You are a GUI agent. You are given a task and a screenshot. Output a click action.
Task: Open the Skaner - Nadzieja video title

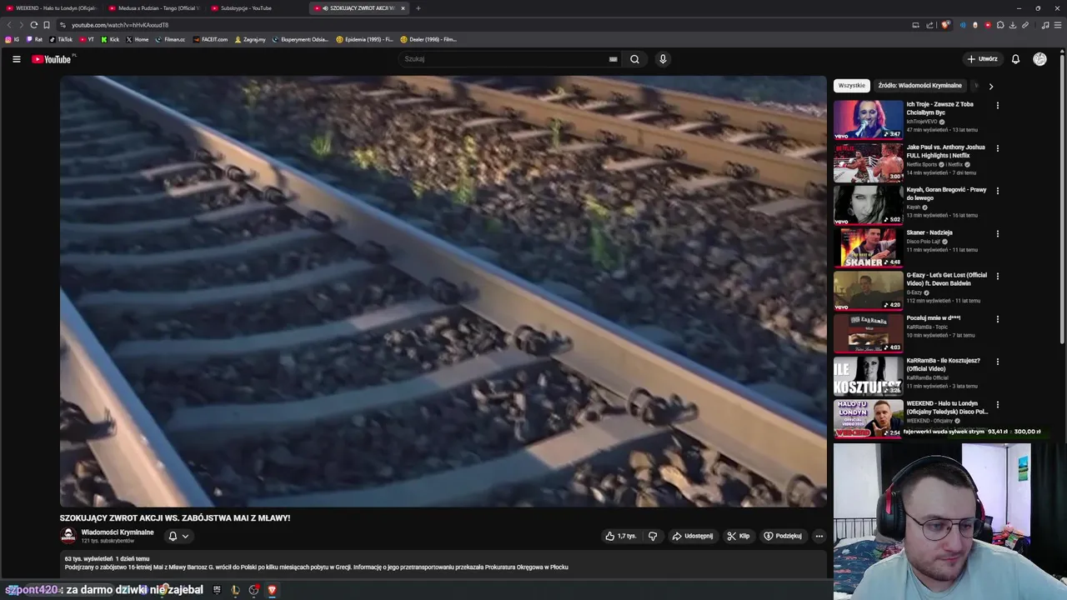coord(929,232)
